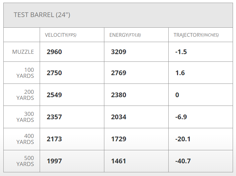Click the TRAJECTORY (INCHES) column header
The height and width of the screenshot is (176, 236).
[x=196, y=35]
